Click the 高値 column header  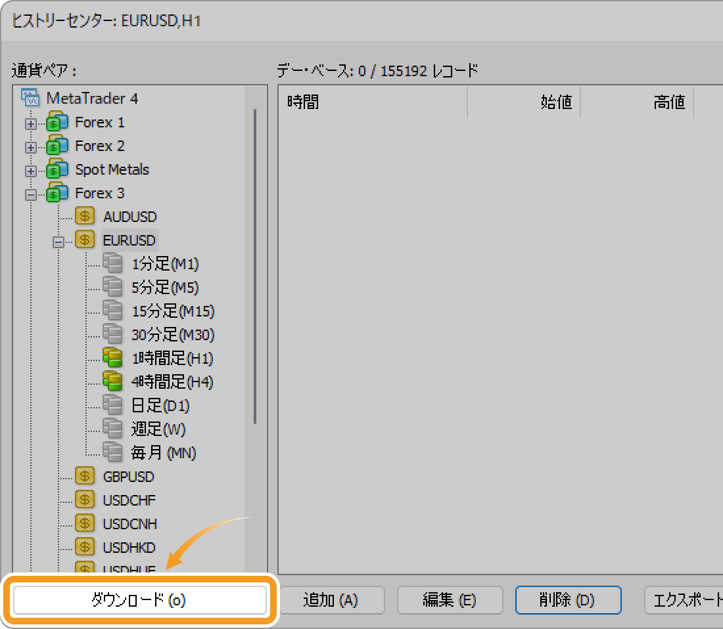(x=637, y=102)
